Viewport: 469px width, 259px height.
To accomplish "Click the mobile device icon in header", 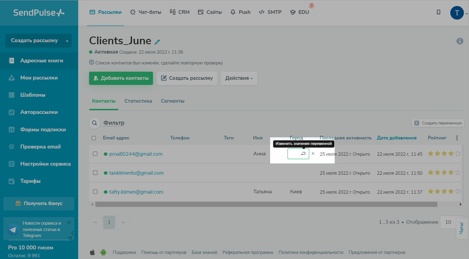I will (x=439, y=12).
